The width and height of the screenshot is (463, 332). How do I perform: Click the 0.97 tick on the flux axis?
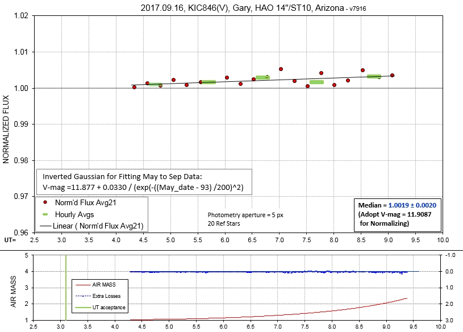click(21, 197)
